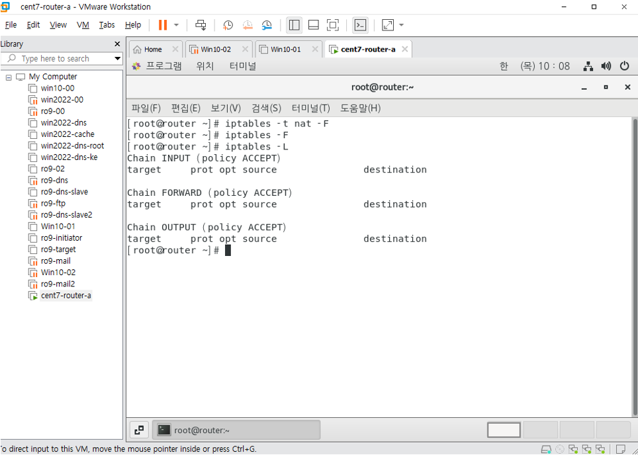This screenshot has height=455, width=638.
Task: Open the Library search filter dropdown arrow
Action: click(118, 59)
